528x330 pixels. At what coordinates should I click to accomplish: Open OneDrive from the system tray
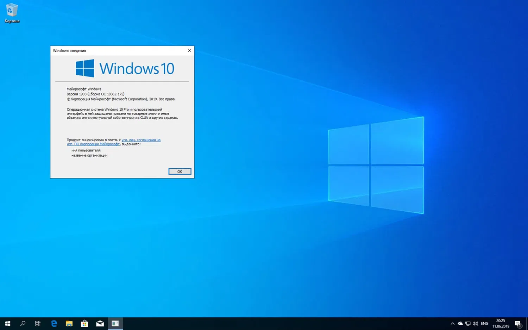click(460, 323)
